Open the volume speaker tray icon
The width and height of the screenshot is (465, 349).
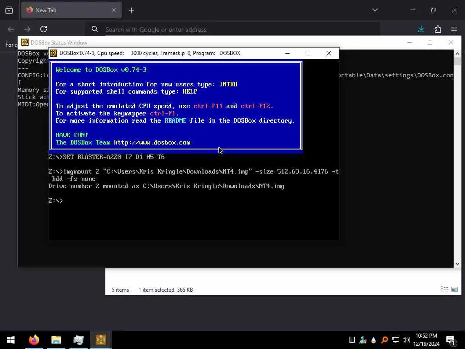pyautogui.click(x=406, y=340)
